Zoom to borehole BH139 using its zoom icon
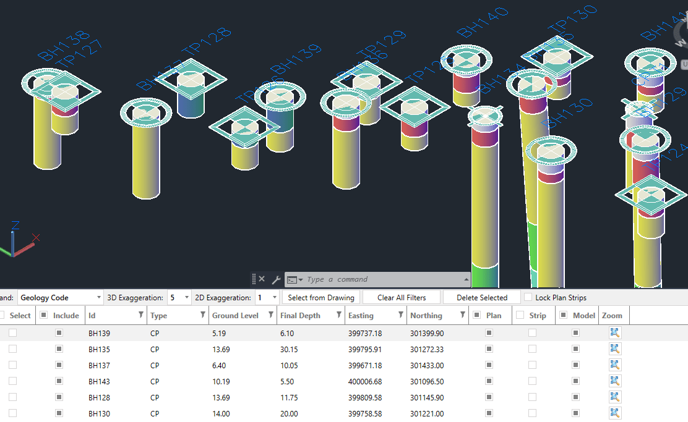 pyautogui.click(x=615, y=332)
